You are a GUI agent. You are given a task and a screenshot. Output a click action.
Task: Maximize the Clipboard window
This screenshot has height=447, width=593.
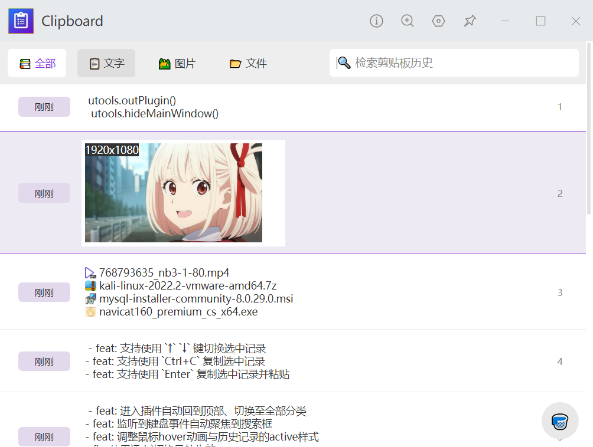(x=540, y=21)
